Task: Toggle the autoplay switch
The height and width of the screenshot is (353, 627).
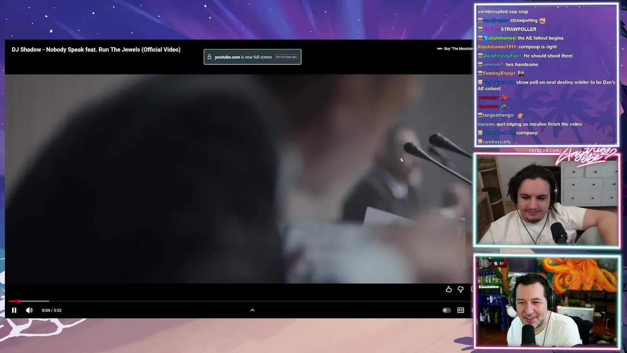Action: (446, 310)
